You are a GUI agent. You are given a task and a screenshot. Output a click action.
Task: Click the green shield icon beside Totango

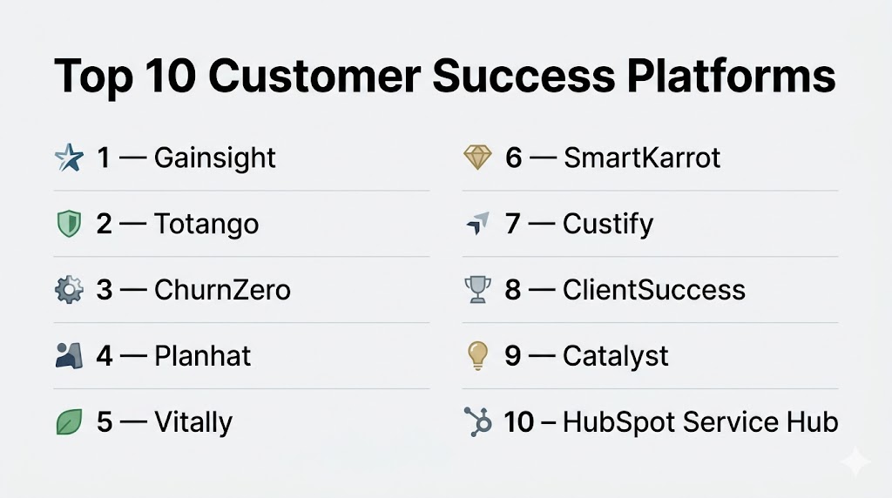(x=68, y=224)
